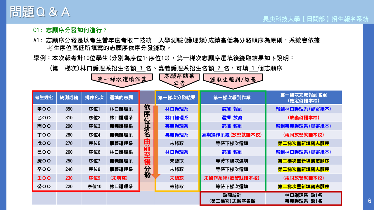This screenshot has width=374, height=210.
Task: Click the rank cell 序位8
Action: [x=94, y=169]
